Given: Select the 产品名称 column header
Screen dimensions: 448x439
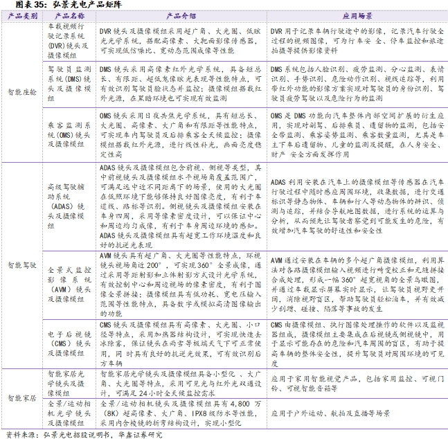Looking at the screenshot, I should [x=69, y=16].
